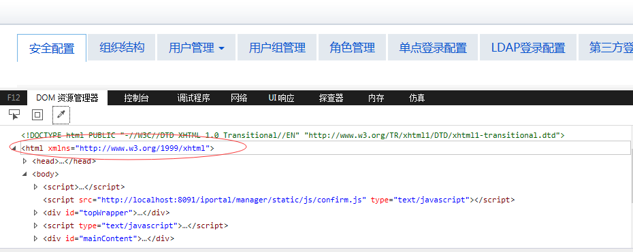Image resolution: width=633 pixels, height=252 pixels.
Task: Click the DOM tree vertical scrollbar
Action: tap(631, 187)
